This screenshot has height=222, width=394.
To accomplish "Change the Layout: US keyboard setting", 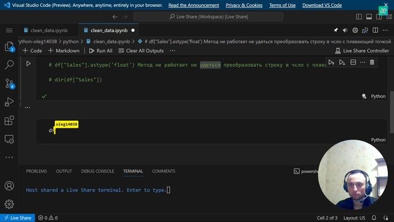I will coord(355,218).
